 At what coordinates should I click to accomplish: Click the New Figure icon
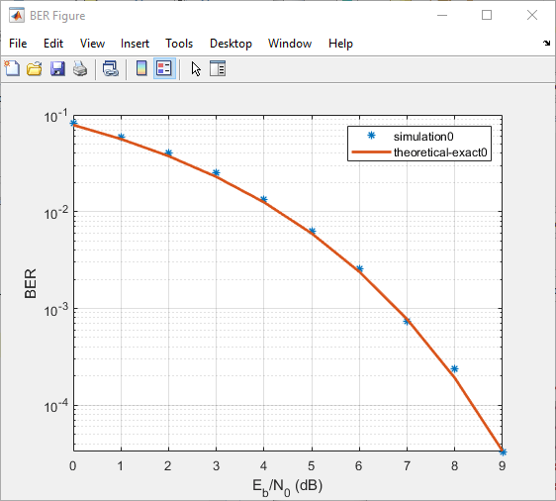[x=12, y=68]
